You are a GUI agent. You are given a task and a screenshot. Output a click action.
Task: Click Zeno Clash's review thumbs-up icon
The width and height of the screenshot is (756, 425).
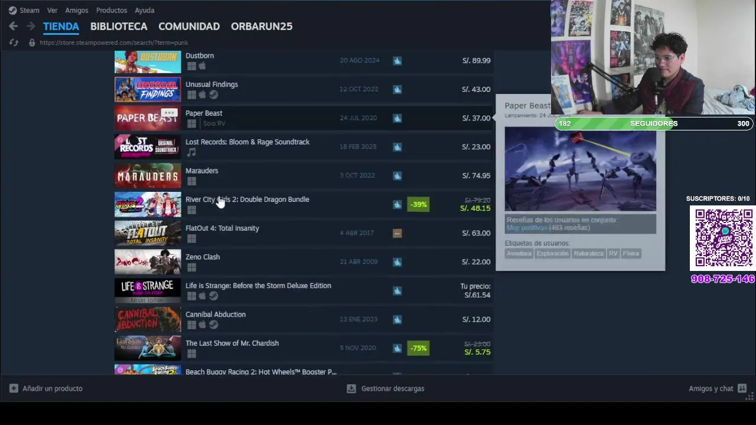[x=397, y=261]
